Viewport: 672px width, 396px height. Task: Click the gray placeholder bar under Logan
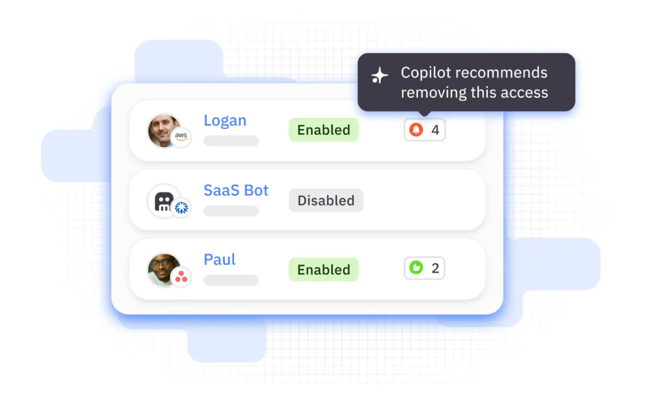click(231, 141)
